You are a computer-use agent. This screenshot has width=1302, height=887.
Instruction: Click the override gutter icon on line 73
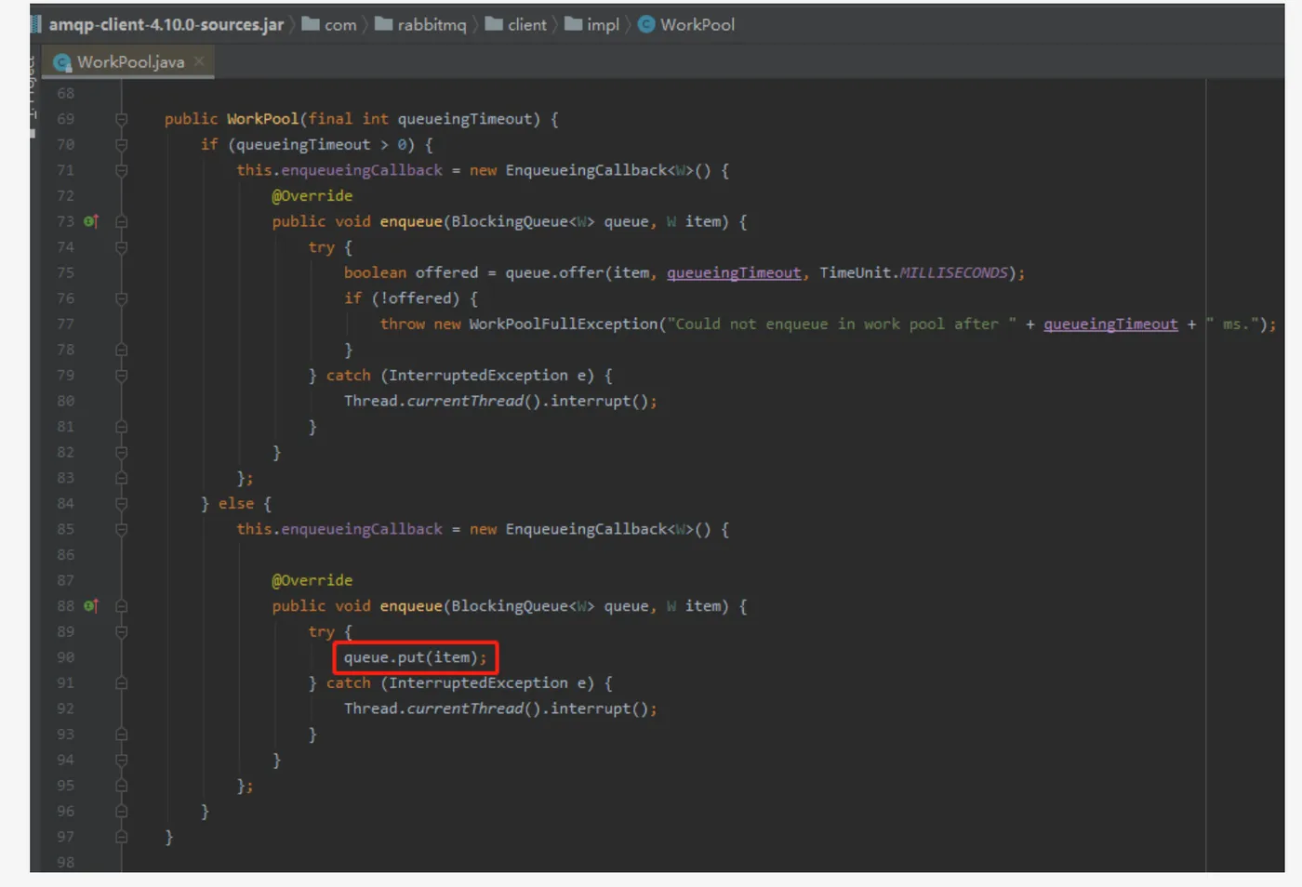[90, 221]
